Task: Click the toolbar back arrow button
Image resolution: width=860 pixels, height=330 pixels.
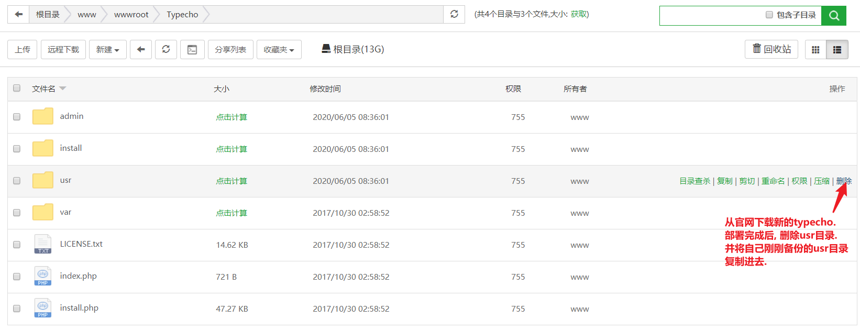Action: click(x=141, y=49)
